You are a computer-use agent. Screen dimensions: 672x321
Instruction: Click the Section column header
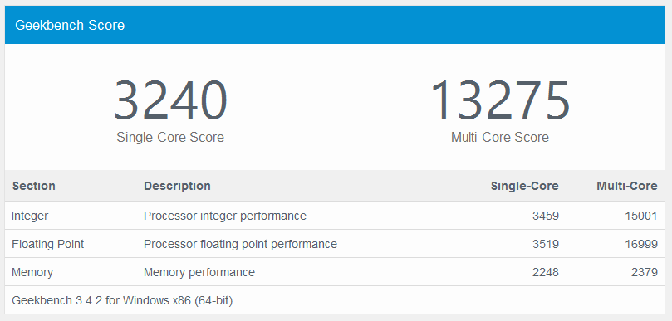click(34, 186)
